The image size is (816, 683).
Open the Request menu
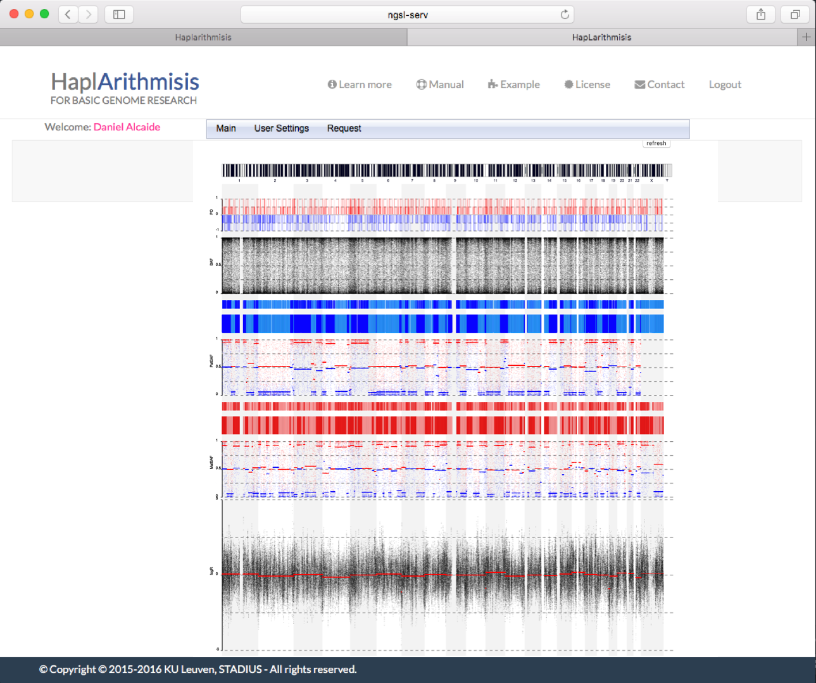coord(344,128)
